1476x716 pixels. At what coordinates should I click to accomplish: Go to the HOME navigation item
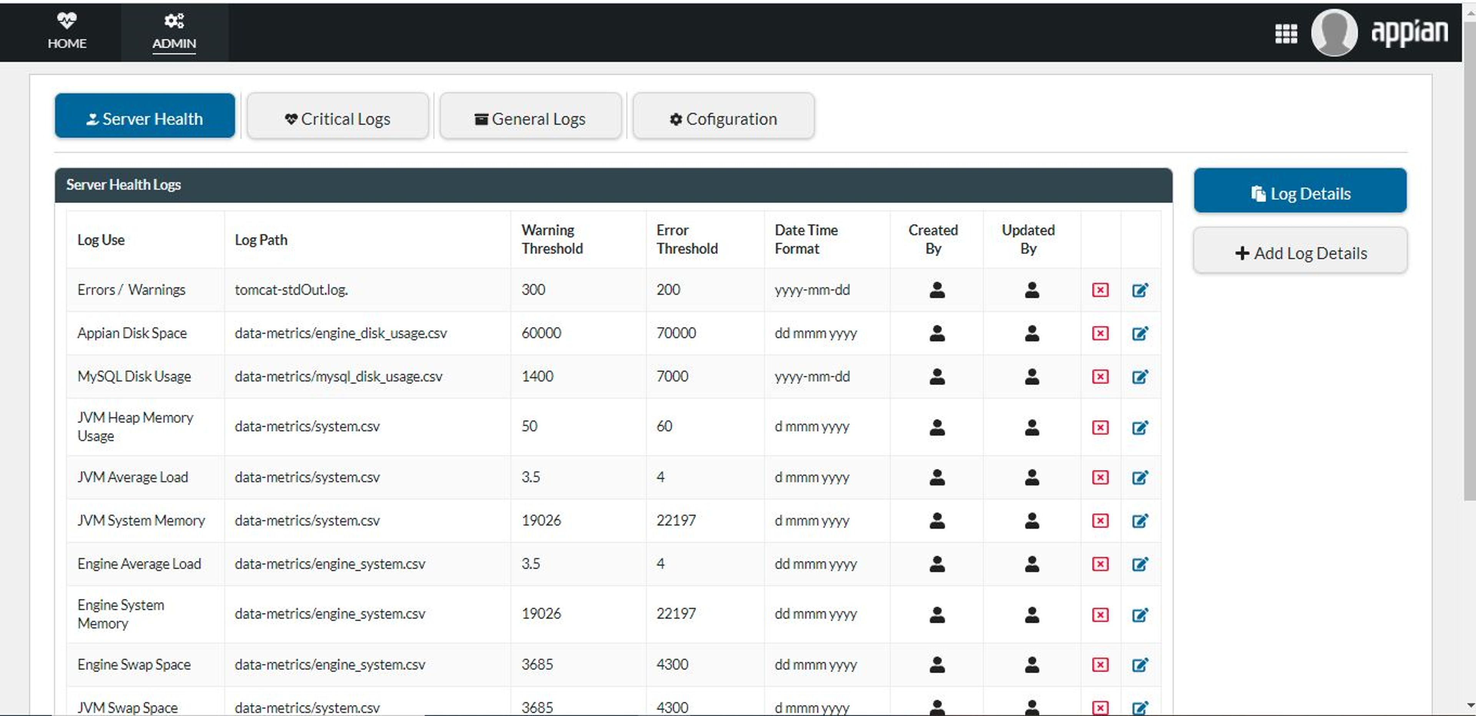(x=67, y=31)
